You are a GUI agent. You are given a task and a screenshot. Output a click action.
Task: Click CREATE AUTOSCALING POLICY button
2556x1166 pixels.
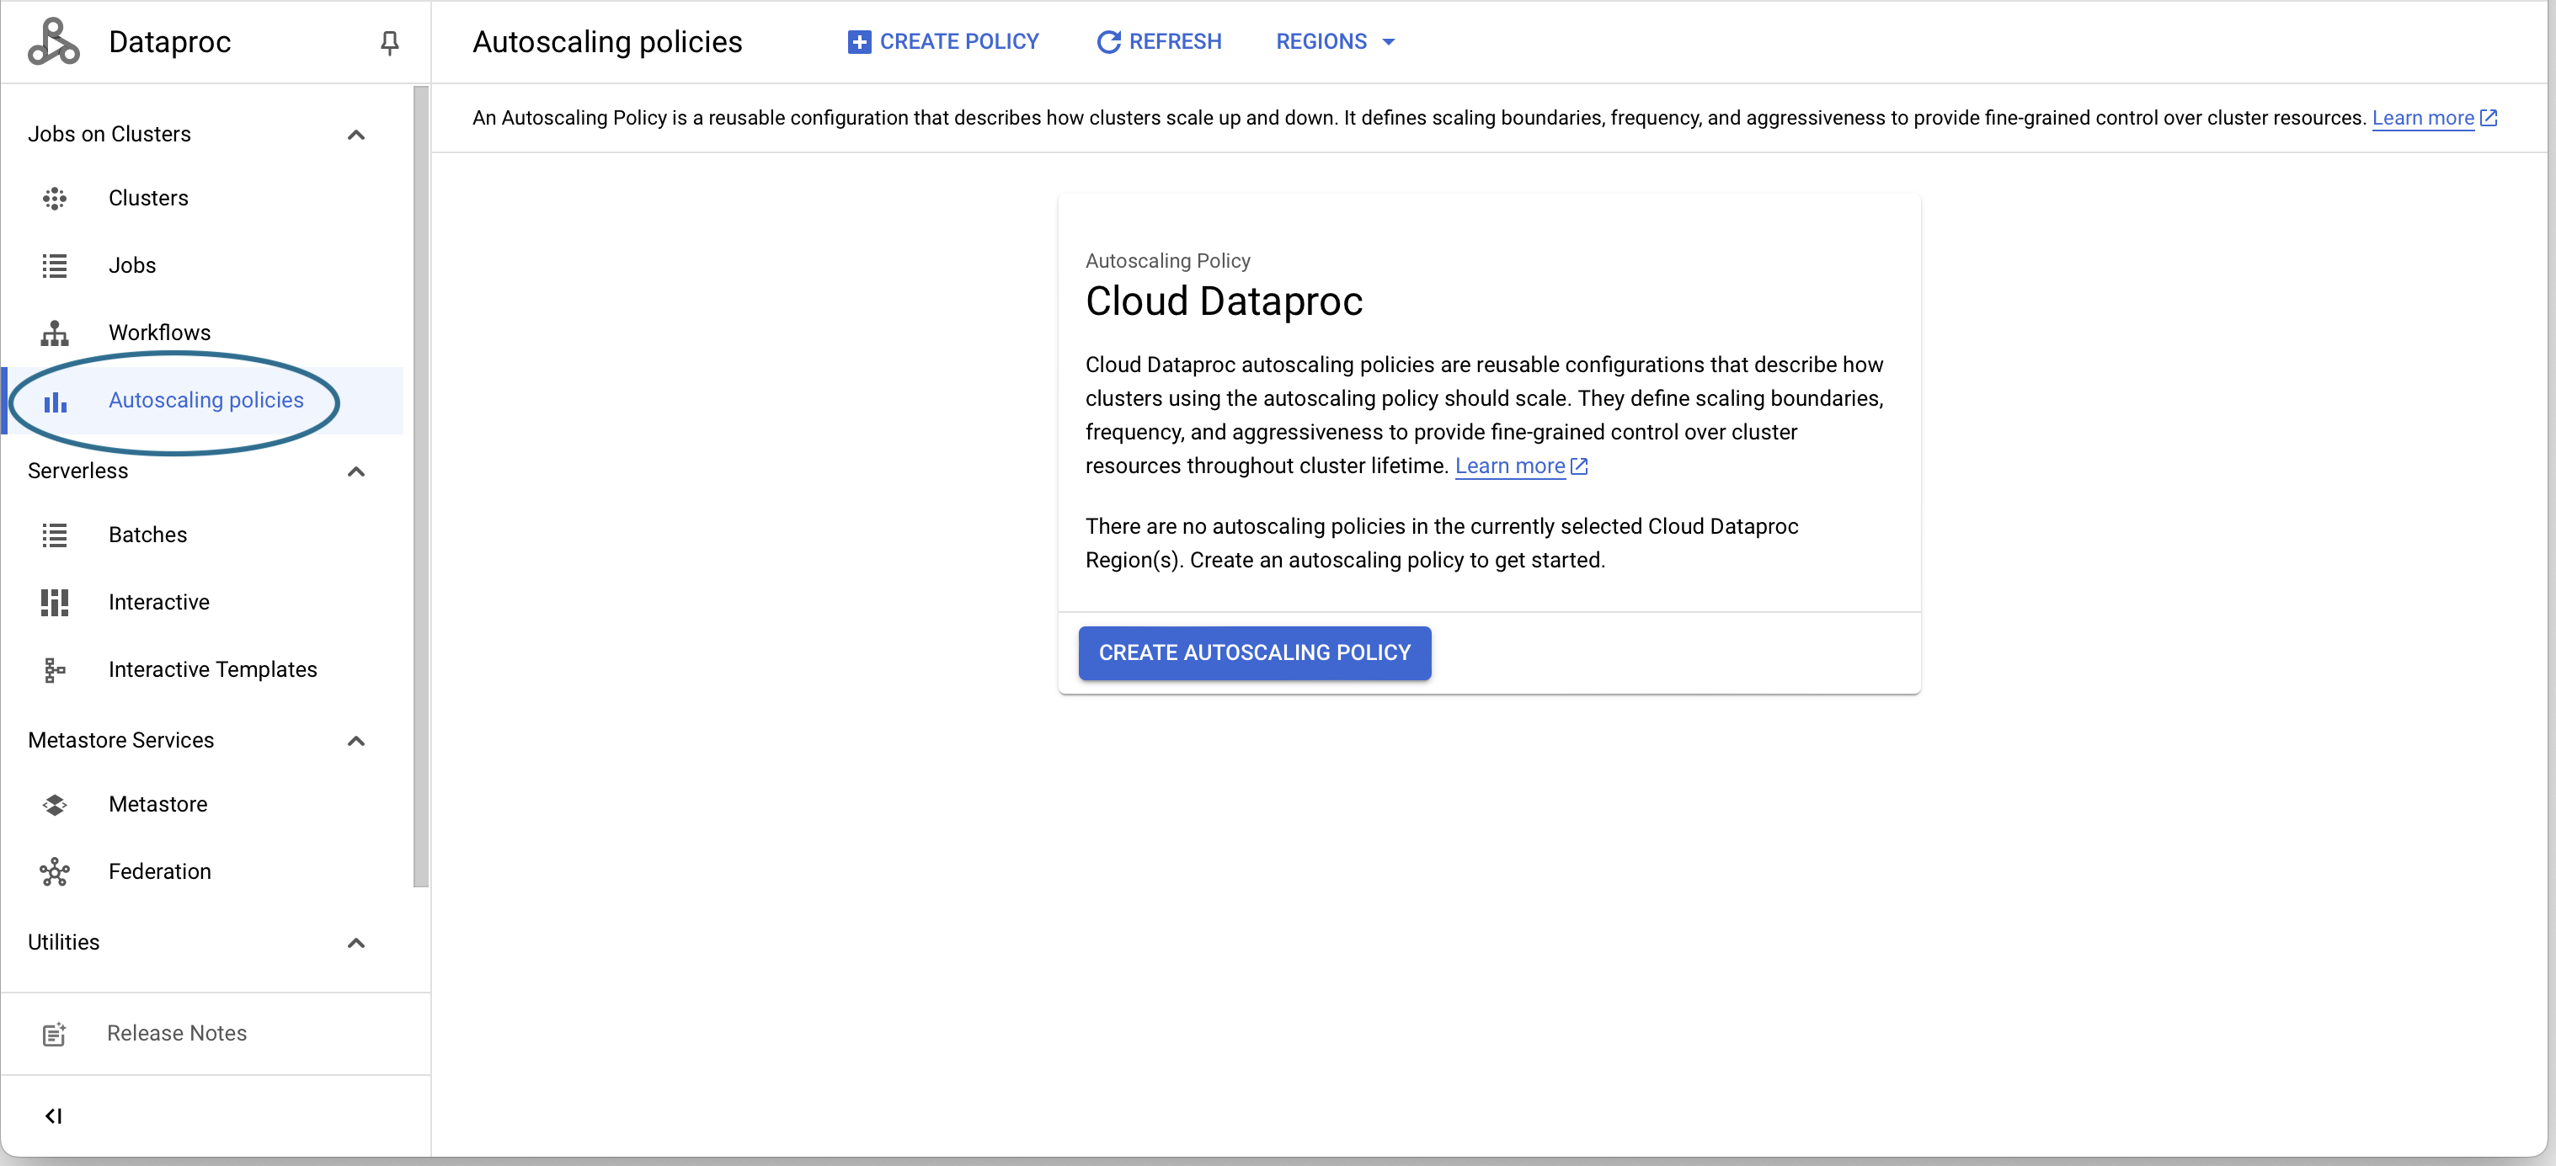tap(1255, 653)
